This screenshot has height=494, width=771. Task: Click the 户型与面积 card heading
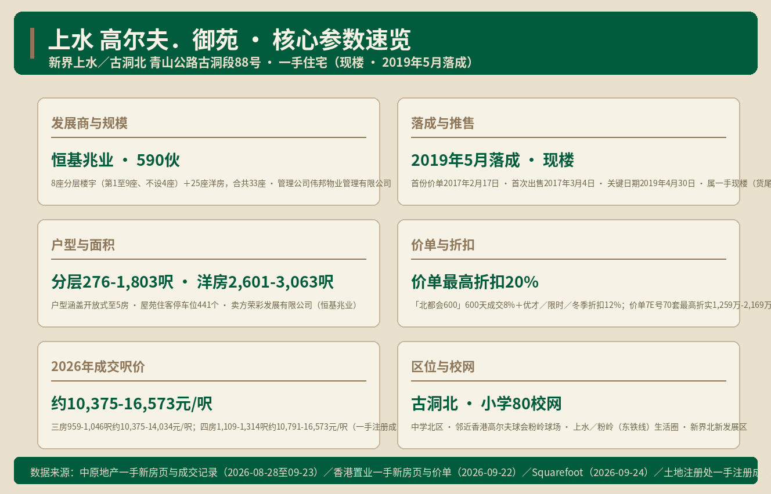tap(83, 245)
